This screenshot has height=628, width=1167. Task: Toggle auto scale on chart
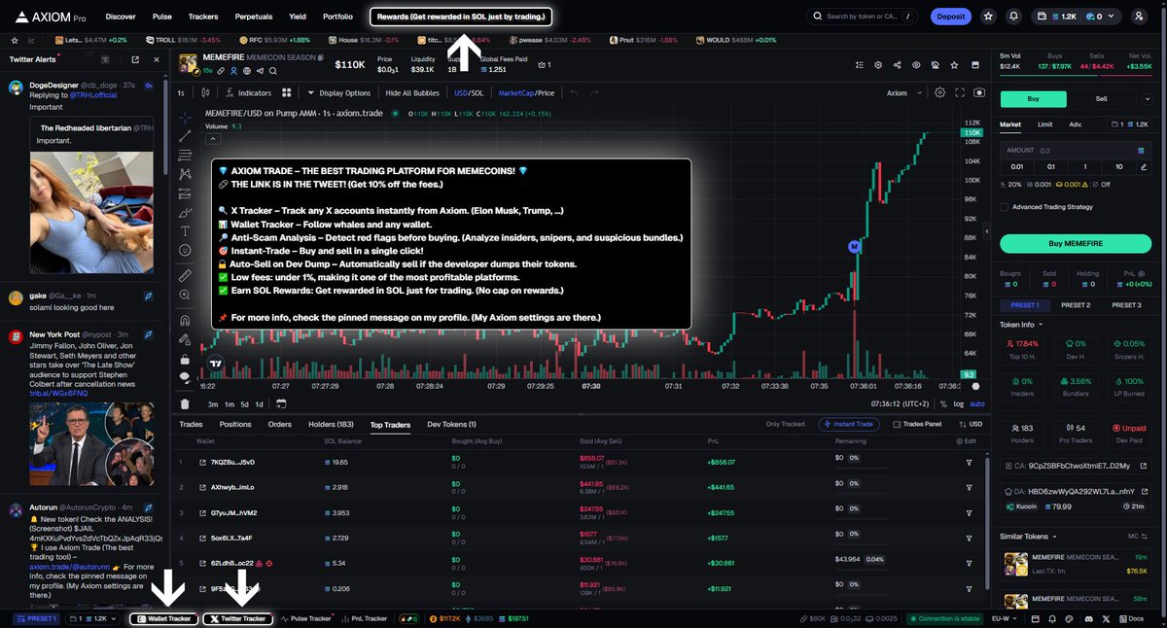(x=977, y=404)
